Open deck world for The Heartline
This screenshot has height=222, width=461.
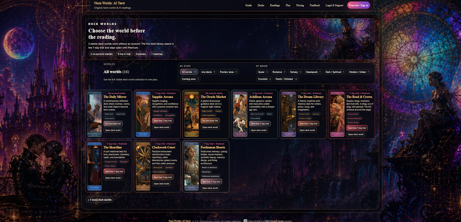(113, 178)
